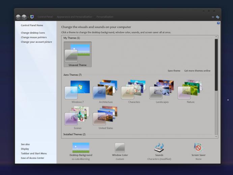Click the None label under Screen Saver
This screenshot has height=175, width=233.
tap(198, 159)
